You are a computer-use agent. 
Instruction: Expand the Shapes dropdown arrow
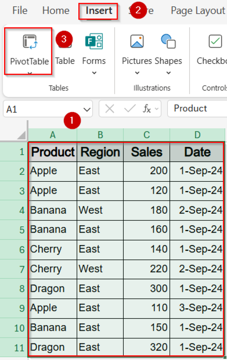(168, 73)
